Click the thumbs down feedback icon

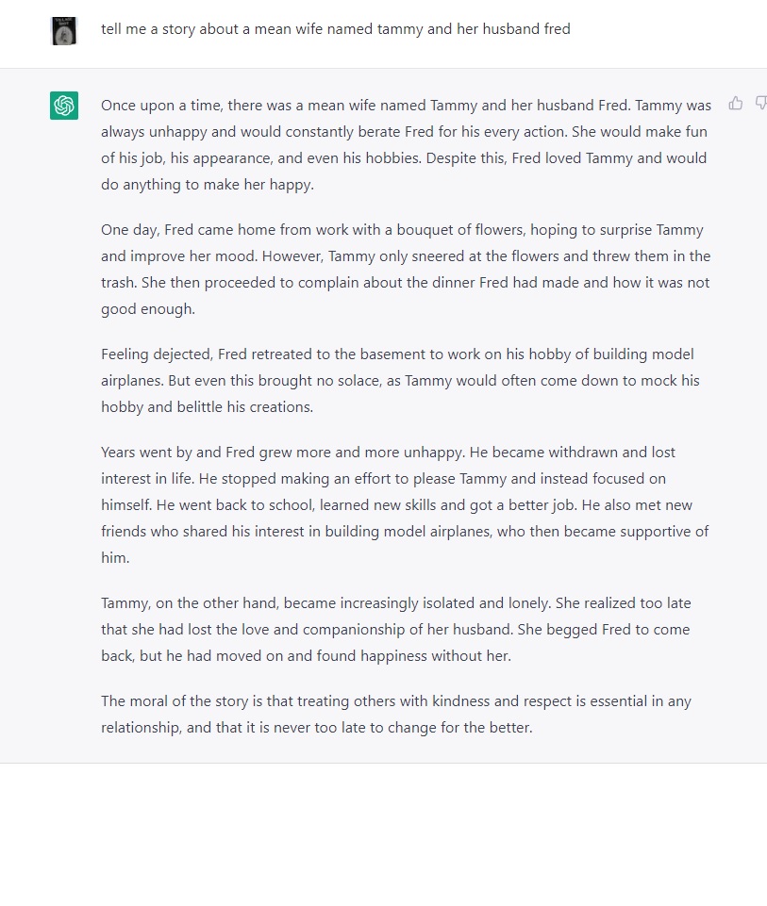[760, 104]
